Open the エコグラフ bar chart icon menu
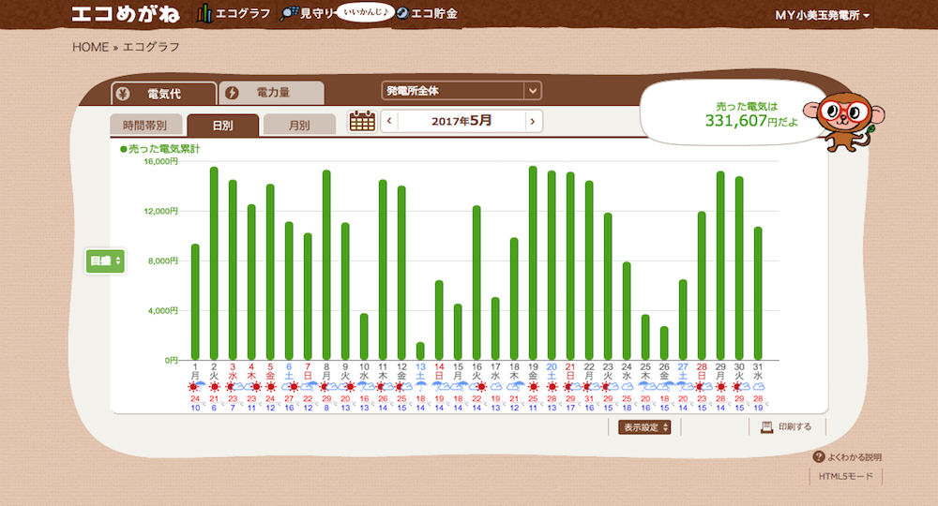 [x=204, y=13]
